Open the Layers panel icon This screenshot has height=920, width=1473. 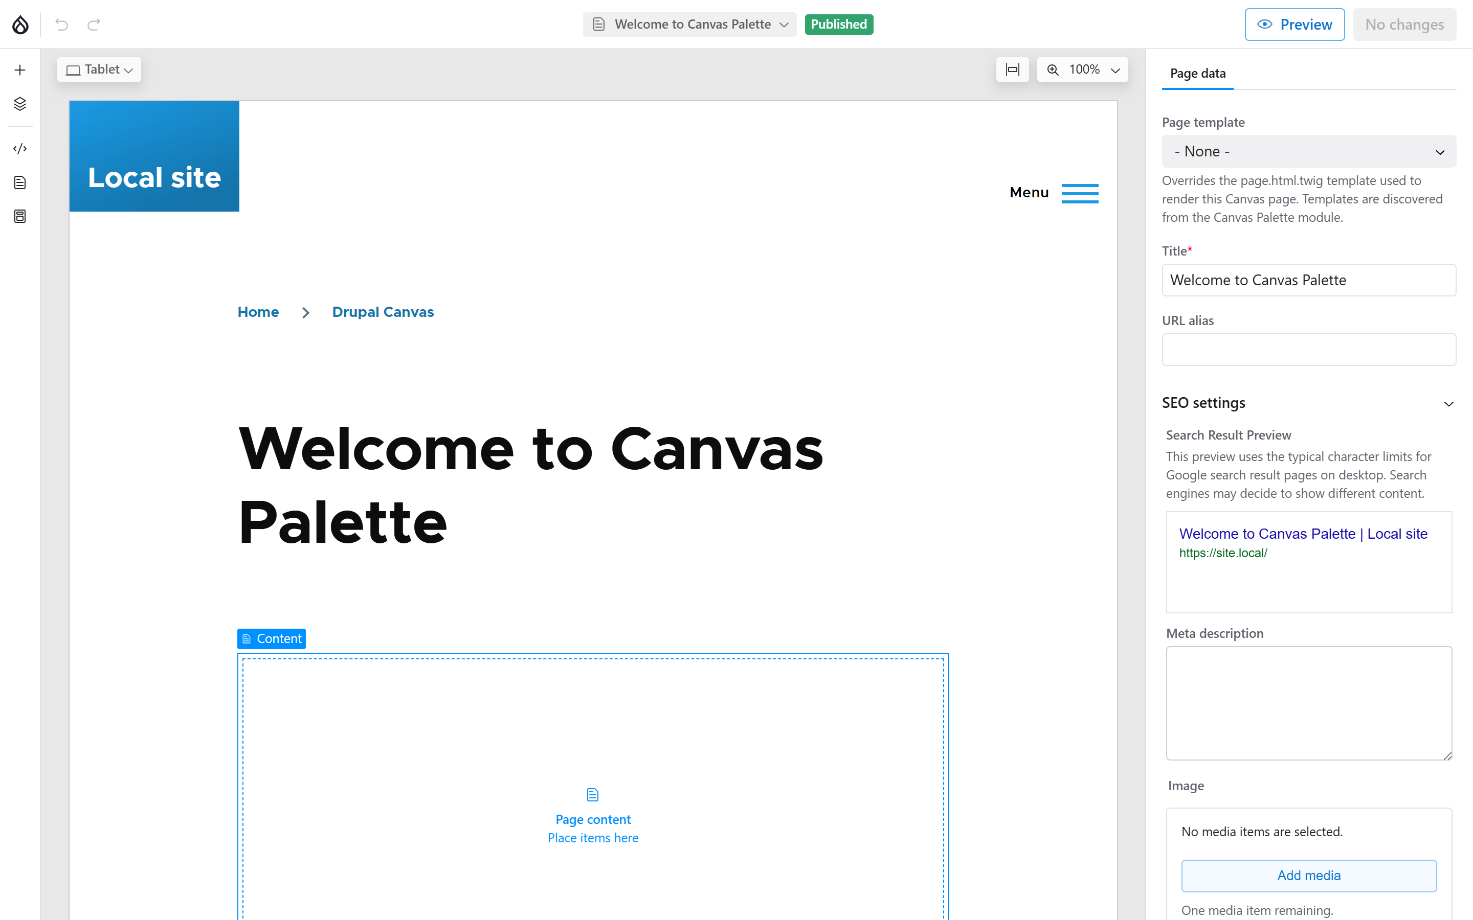[20, 104]
